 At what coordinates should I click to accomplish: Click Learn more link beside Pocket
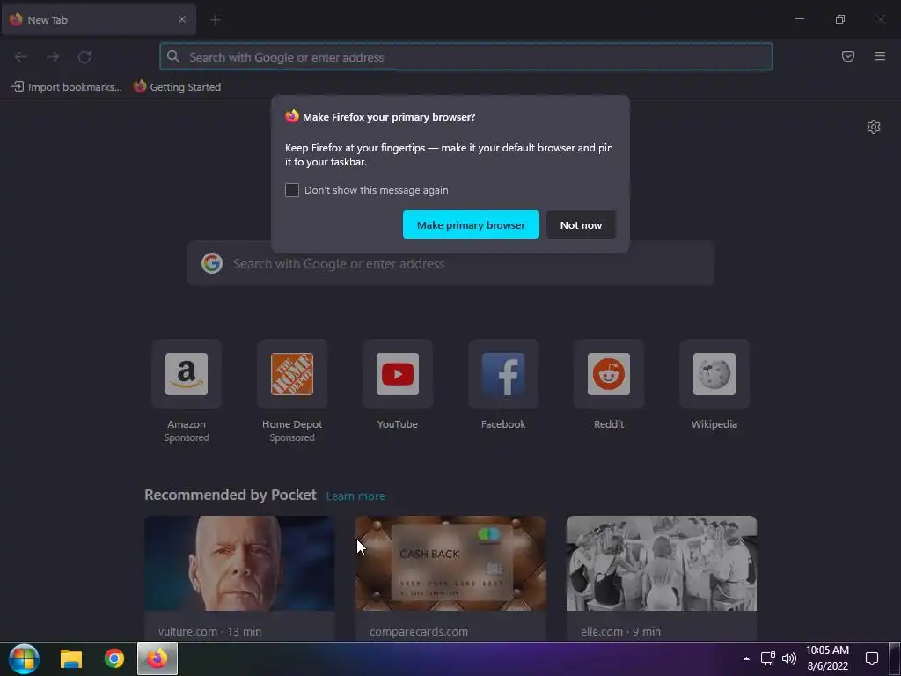[355, 496]
